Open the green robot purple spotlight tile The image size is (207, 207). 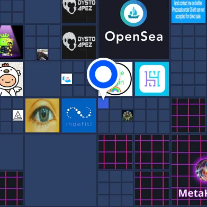coord(11,42)
